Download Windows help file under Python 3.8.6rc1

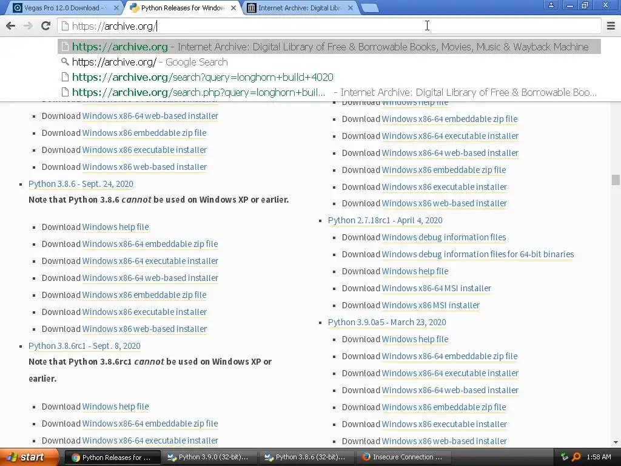(x=116, y=407)
